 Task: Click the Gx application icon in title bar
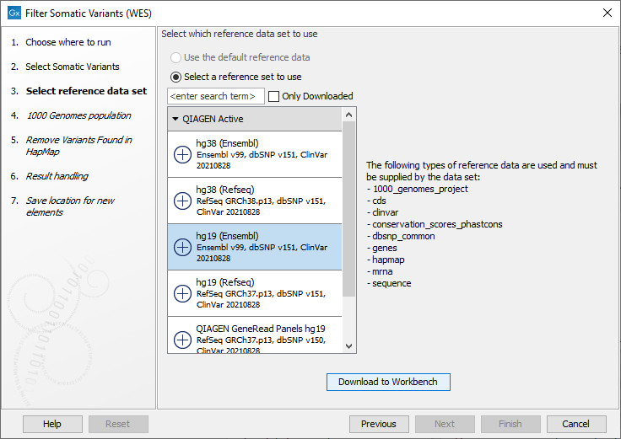pyautogui.click(x=13, y=13)
